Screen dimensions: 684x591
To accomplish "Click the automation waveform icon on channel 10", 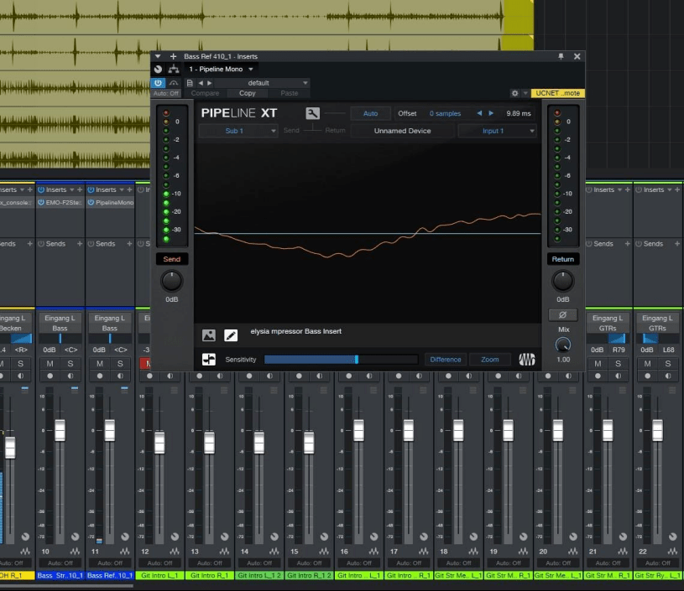I will pyautogui.click(x=75, y=552).
